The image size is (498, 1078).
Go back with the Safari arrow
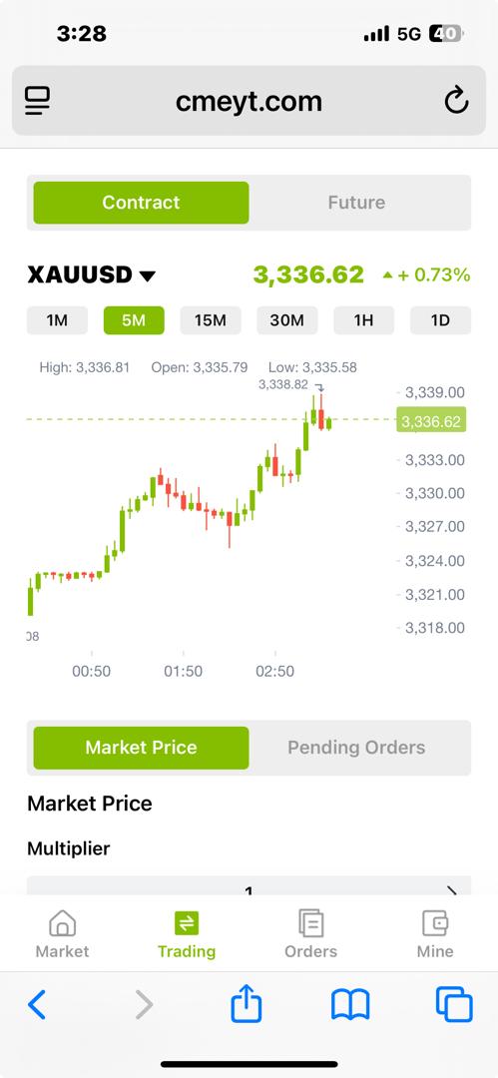tap(37, 1004)
